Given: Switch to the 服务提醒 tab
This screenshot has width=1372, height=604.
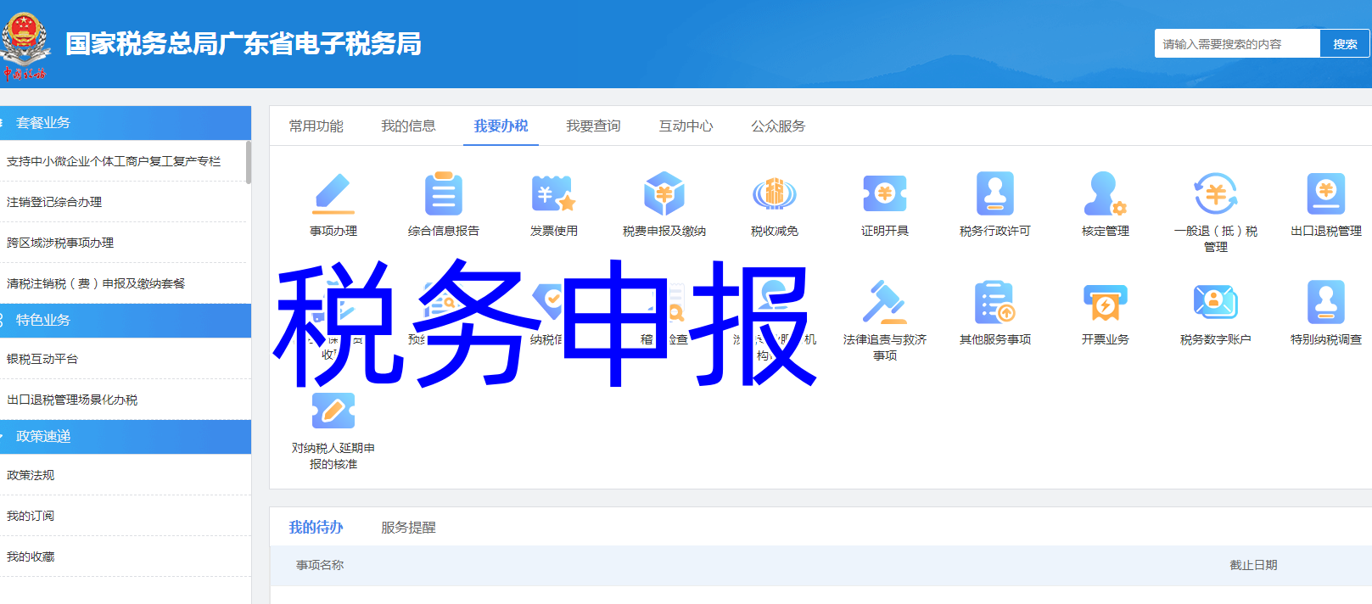Looking at the screenshot, I should click(408, 527).
